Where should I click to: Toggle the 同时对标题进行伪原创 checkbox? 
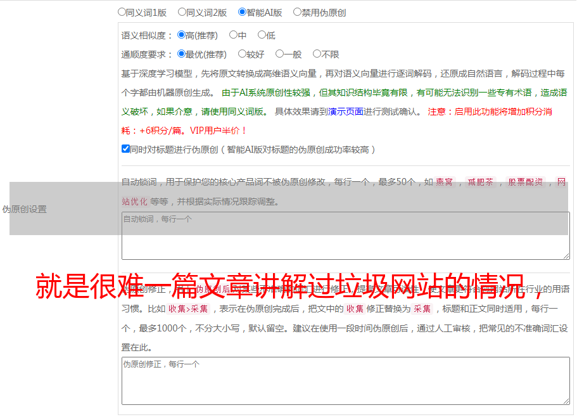pos(125,150)
